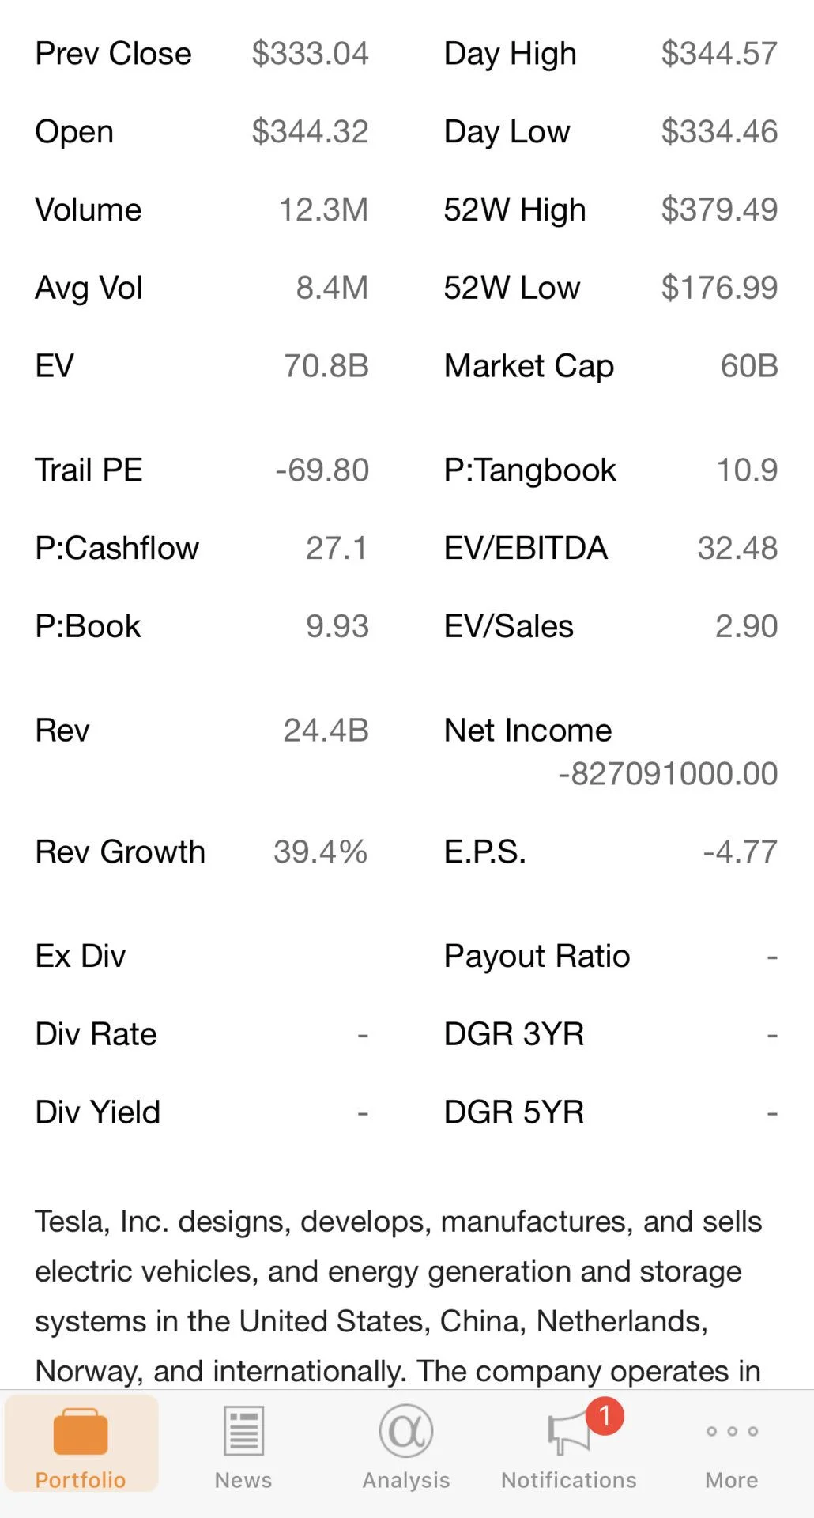This screenshot has height=1518, width=814.
Task: Tap the Portfolio briefcase icon
Action: [81, 1432]
